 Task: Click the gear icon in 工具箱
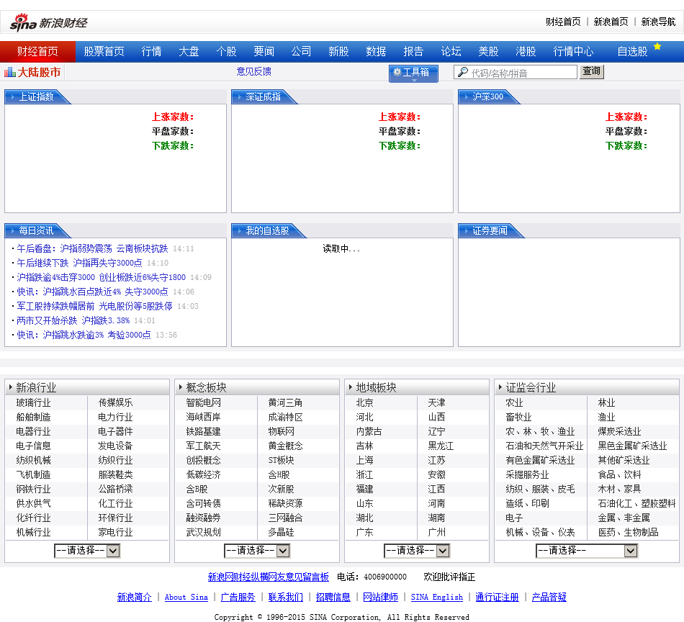coord(397,72)
